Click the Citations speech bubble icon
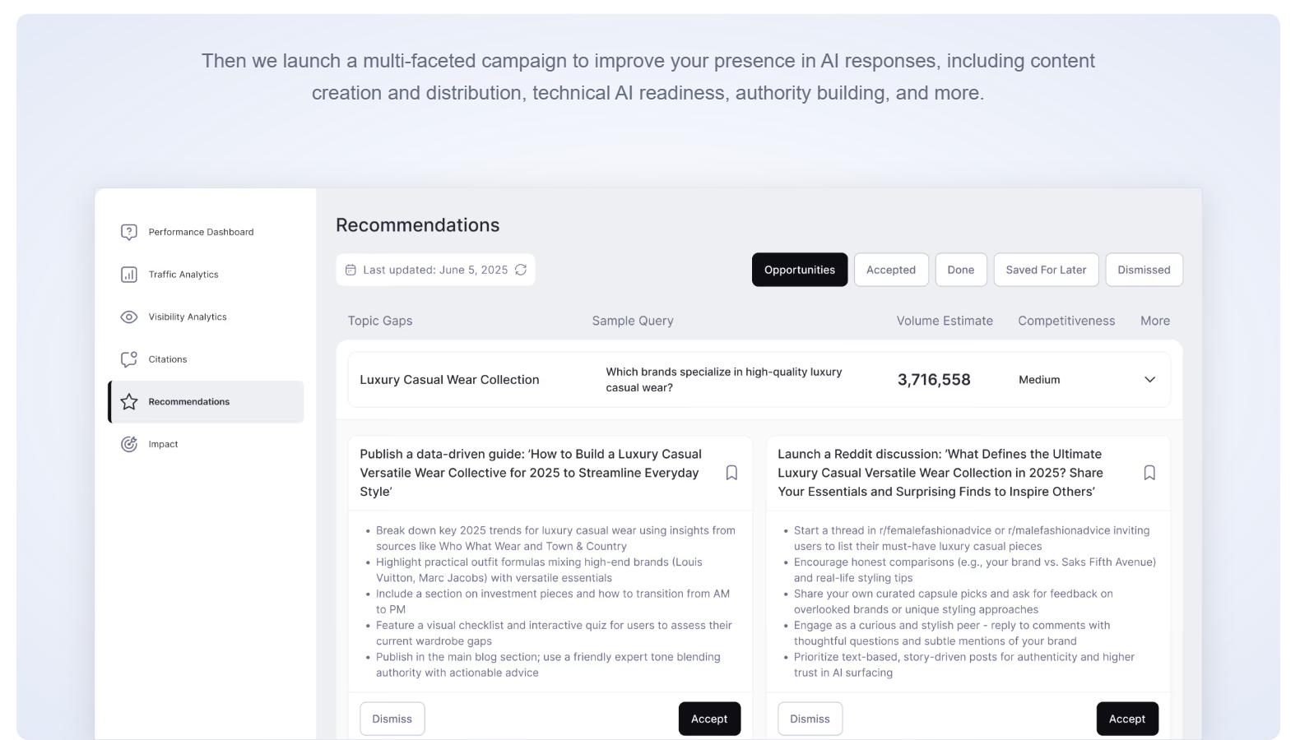The image size is (1300, 740). pyautogui.click(x=129, y=359)
